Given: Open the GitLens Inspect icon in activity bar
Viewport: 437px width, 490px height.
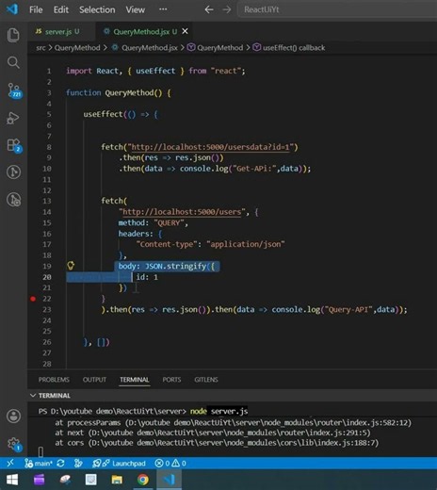Looking at the screenshot, I should [x=13, y=199].
